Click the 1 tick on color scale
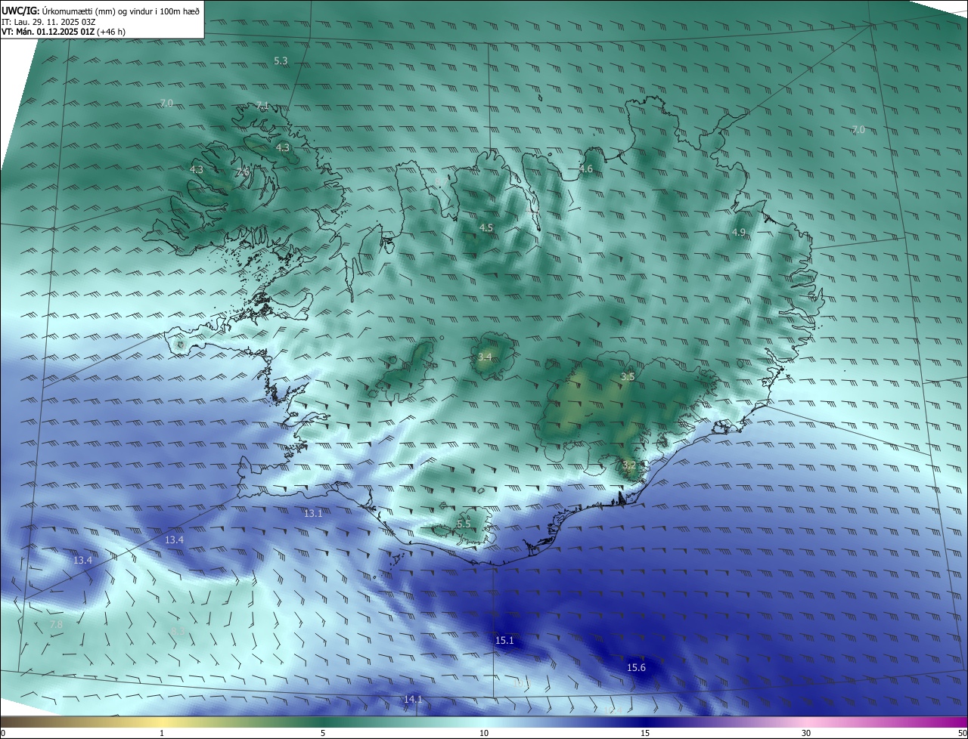 tap(162, 734)
